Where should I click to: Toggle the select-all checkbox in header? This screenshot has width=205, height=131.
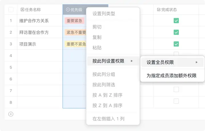(x=11, y=10)
